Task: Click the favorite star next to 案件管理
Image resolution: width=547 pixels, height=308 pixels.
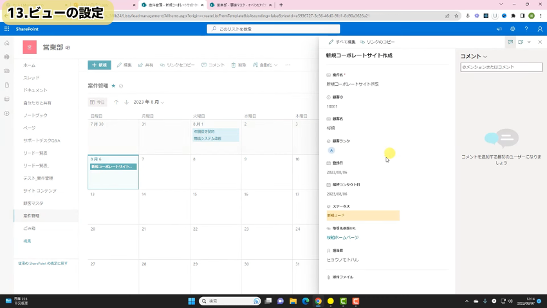Action: tap(114, 86)
